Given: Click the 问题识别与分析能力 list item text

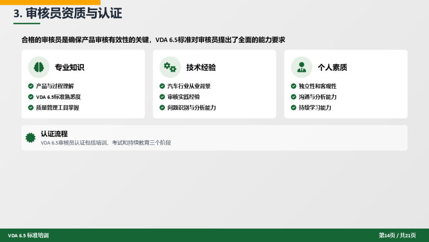Looking at the screenshot, I should (192, 107).
